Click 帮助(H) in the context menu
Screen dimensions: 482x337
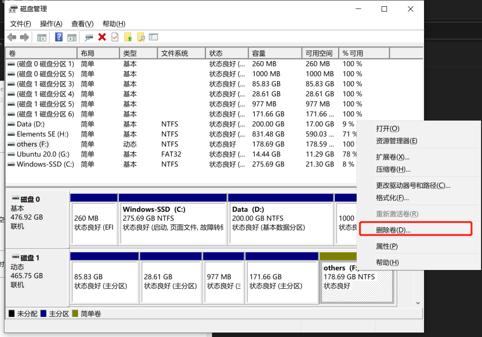coord(419,262)
